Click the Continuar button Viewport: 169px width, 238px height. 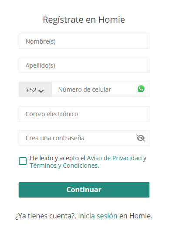84,190
